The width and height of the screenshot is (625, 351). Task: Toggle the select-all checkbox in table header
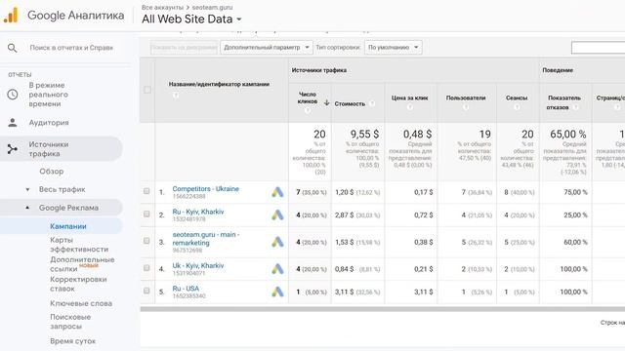pyautogui.click(x=147, y=90)
